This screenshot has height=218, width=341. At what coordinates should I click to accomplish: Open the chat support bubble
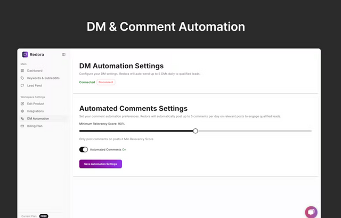coord(311,212)
